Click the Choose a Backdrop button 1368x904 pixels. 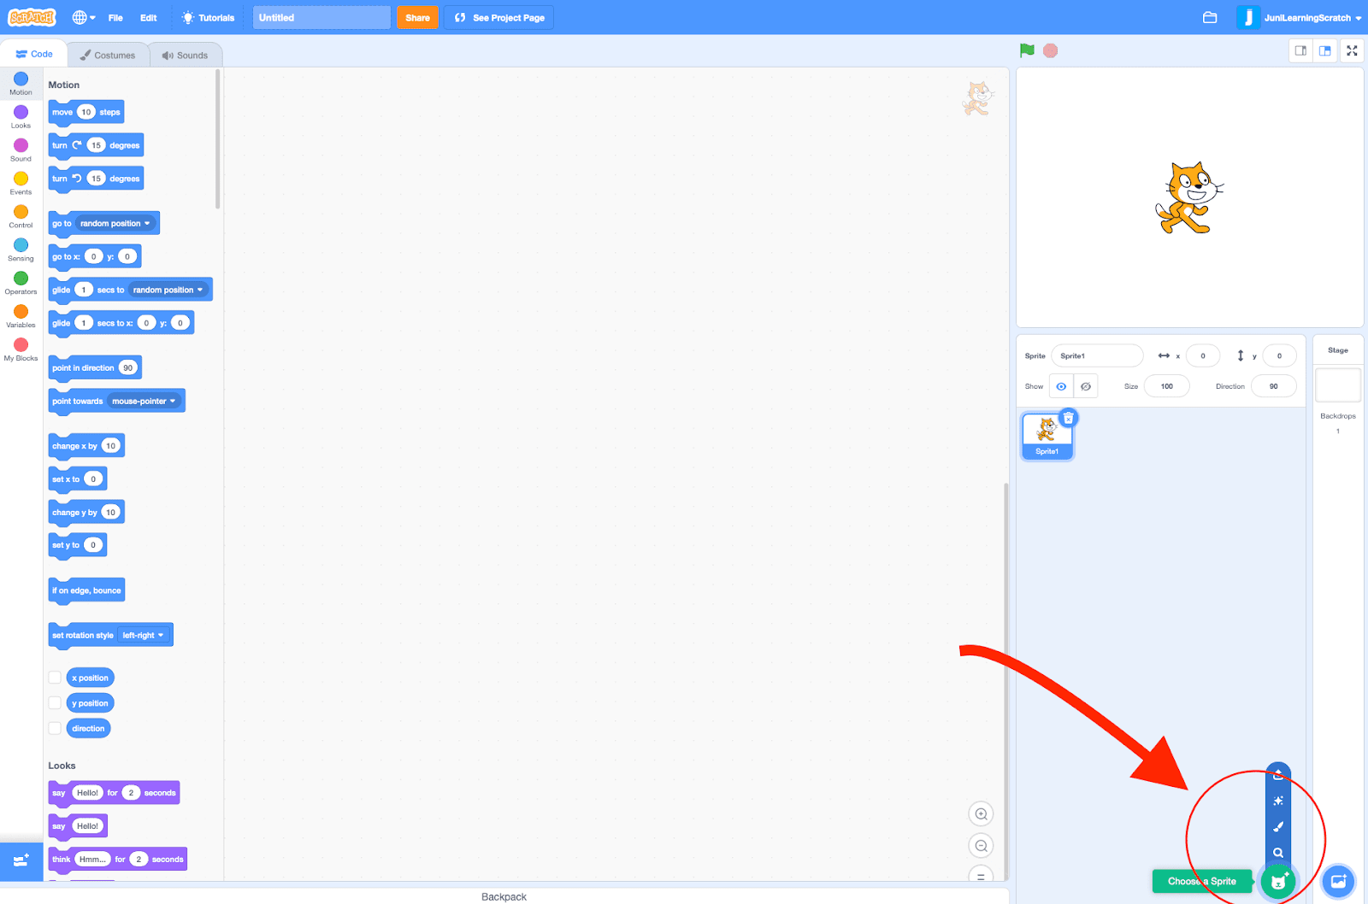pyautogui.click(x=1338, y=881)
